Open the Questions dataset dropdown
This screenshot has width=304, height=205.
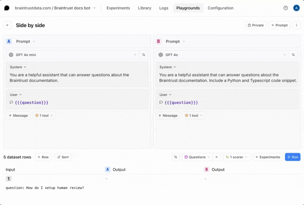(x=197, y=157)
